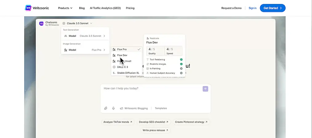
Task: Open the Products dropdown menu
Action: coord(65,8)
